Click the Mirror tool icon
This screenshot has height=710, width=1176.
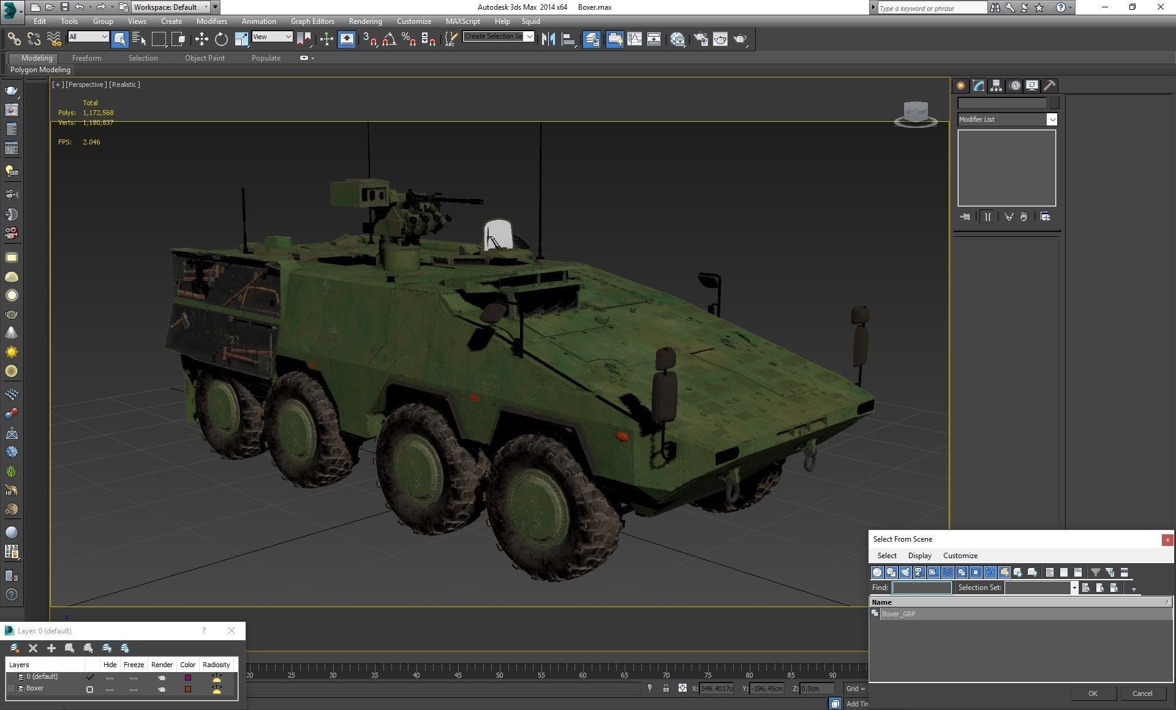(548, 39)
